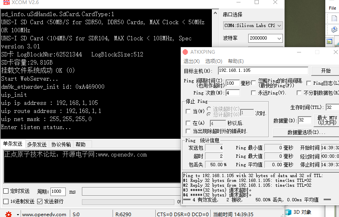Open 帮助(E) menu in ATKKPING
This screenshot has height=217, width=339.
pos(236,61)
